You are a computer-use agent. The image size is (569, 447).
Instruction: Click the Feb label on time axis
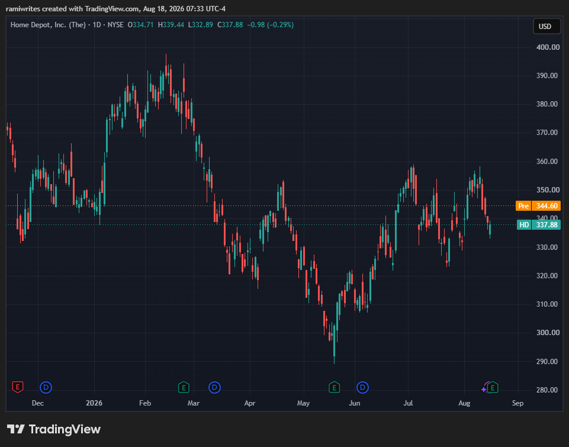tap(145, 403)
